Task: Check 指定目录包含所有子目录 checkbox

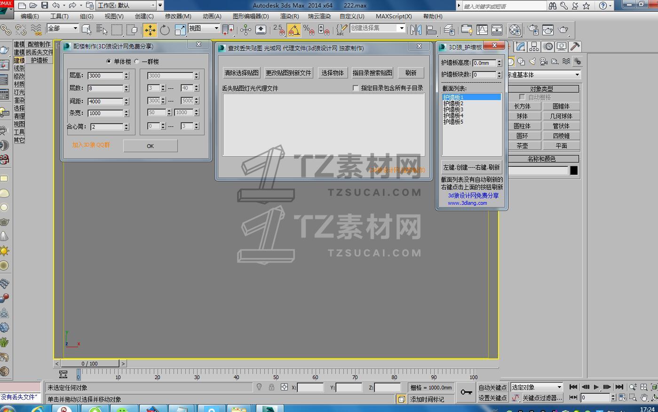Action: (x=356, y=88)
